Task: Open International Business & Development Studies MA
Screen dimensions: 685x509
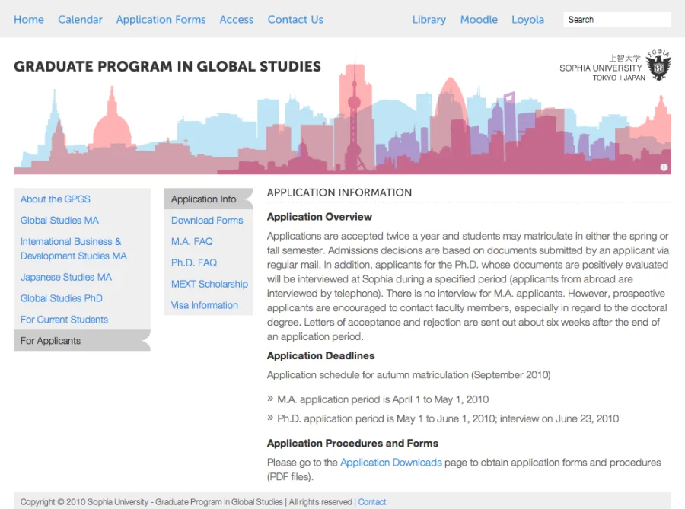Action: click(x=73, y=249)
